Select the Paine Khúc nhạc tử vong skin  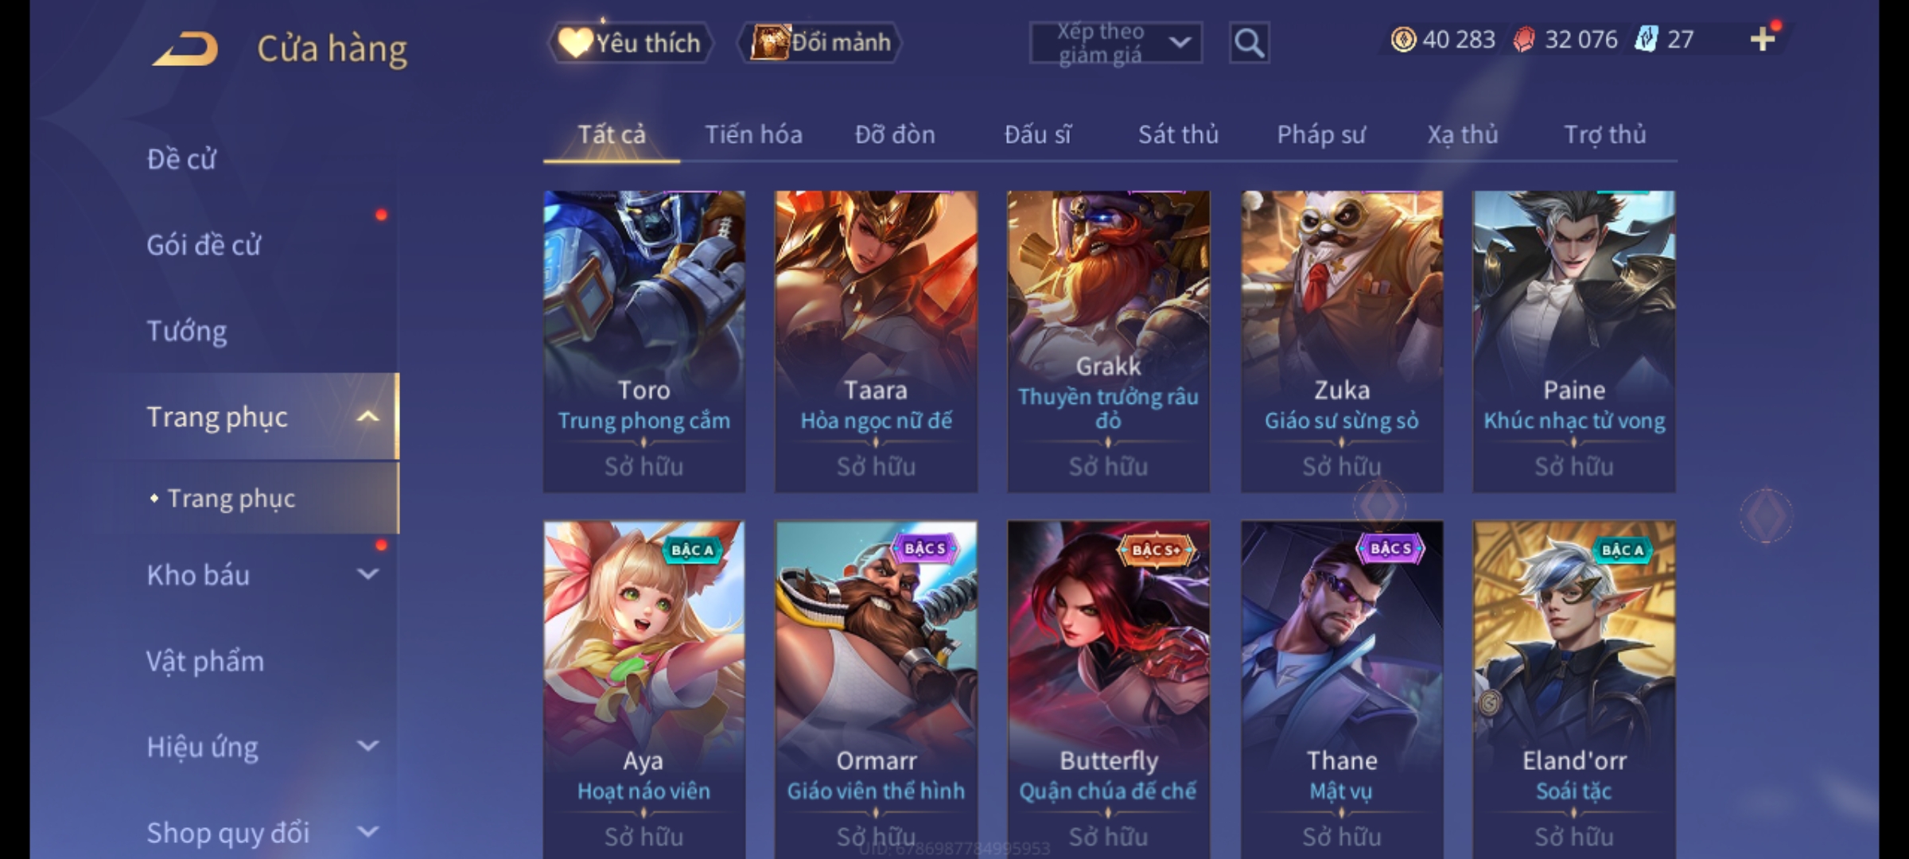pyautogui.click(x=1573, y=341)
